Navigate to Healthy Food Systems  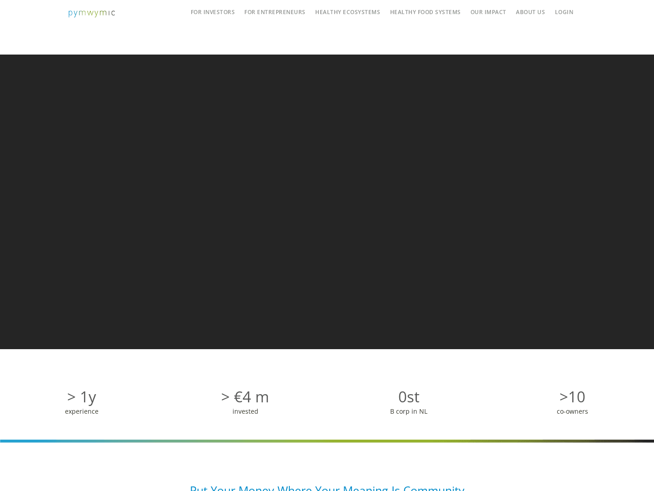pyautogui.click(x=425, y=12)
